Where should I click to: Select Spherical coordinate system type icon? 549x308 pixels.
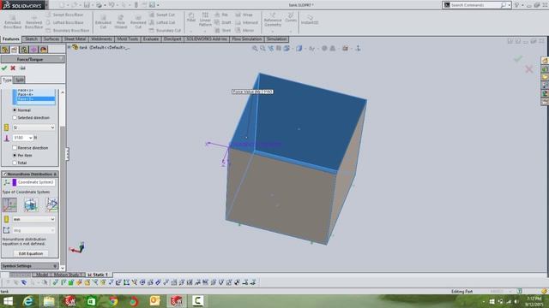click(x=51, y=204)
